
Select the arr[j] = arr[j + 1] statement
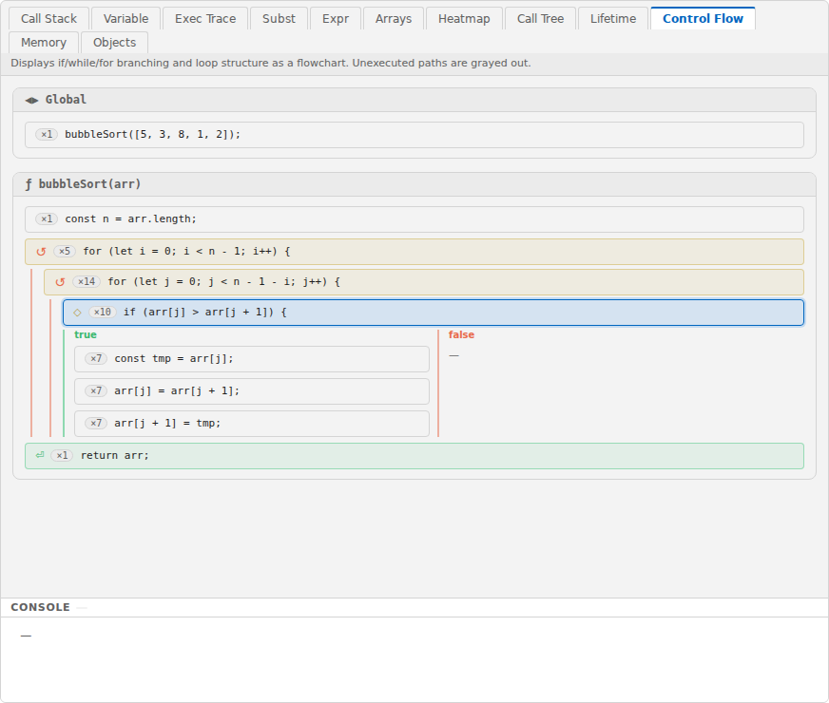click(252, 391)
